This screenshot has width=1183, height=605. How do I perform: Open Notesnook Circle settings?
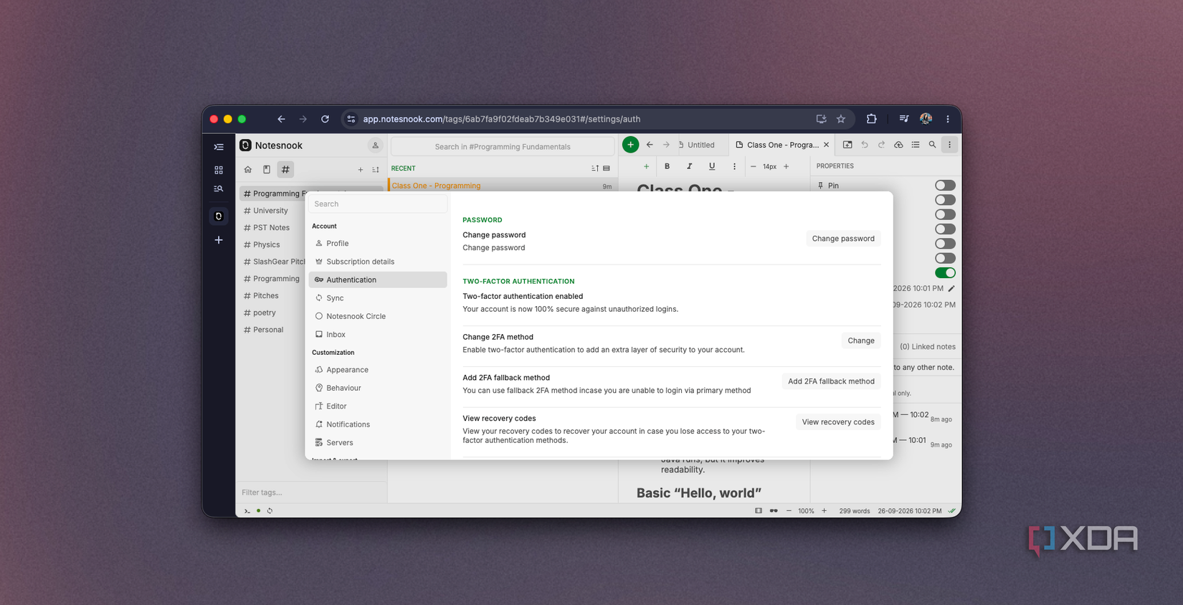(x=378, y=316)
